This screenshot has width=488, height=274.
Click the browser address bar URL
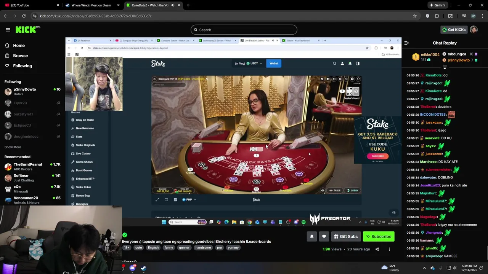tap(96, 16)
